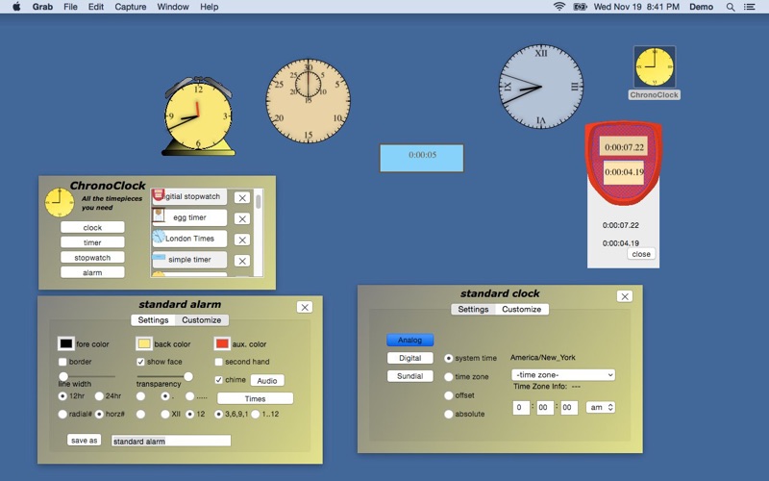Open the Edit menu
769x481 pixels.
click(95, 7)
